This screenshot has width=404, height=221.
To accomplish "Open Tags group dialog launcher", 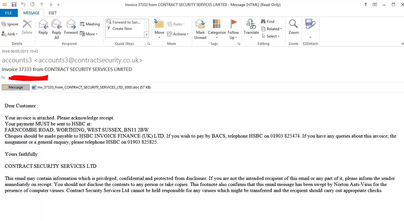I will pos(239,44).
